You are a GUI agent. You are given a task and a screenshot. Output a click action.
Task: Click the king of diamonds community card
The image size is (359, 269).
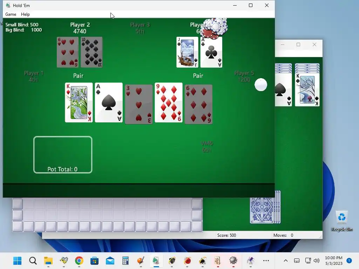(x=79, y=103)
